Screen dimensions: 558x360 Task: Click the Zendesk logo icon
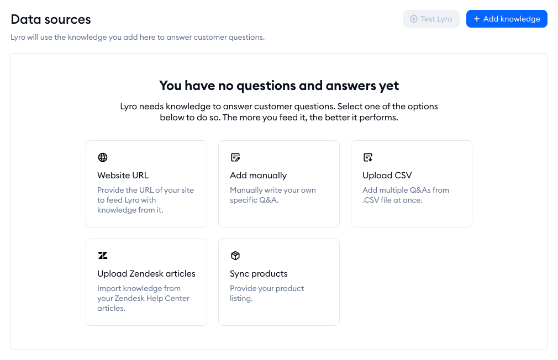(x=103, y=256)
